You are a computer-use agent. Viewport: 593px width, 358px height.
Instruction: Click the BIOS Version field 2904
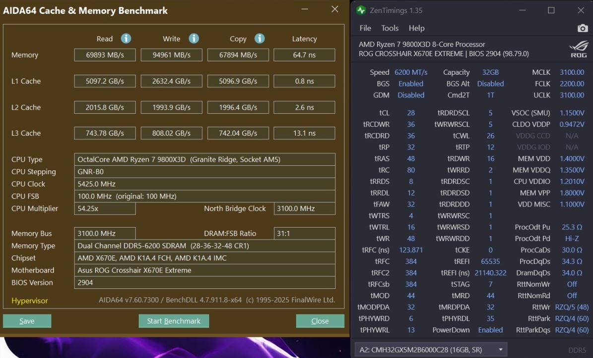pyautogui.click(x=204, y=283)
